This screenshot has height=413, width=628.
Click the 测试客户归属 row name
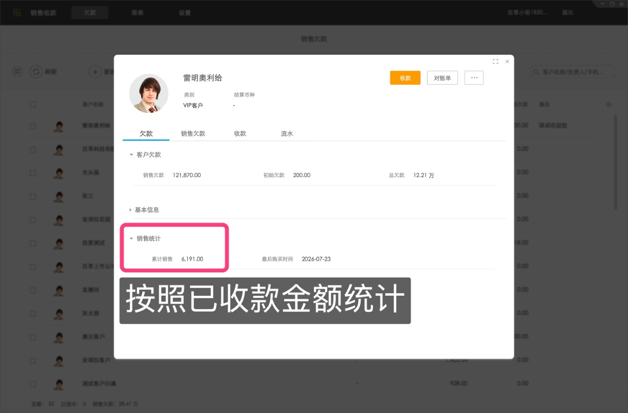click(x=99, y=383)
